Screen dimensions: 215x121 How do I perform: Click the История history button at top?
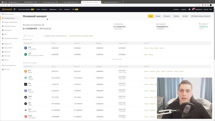click(185, 16)
